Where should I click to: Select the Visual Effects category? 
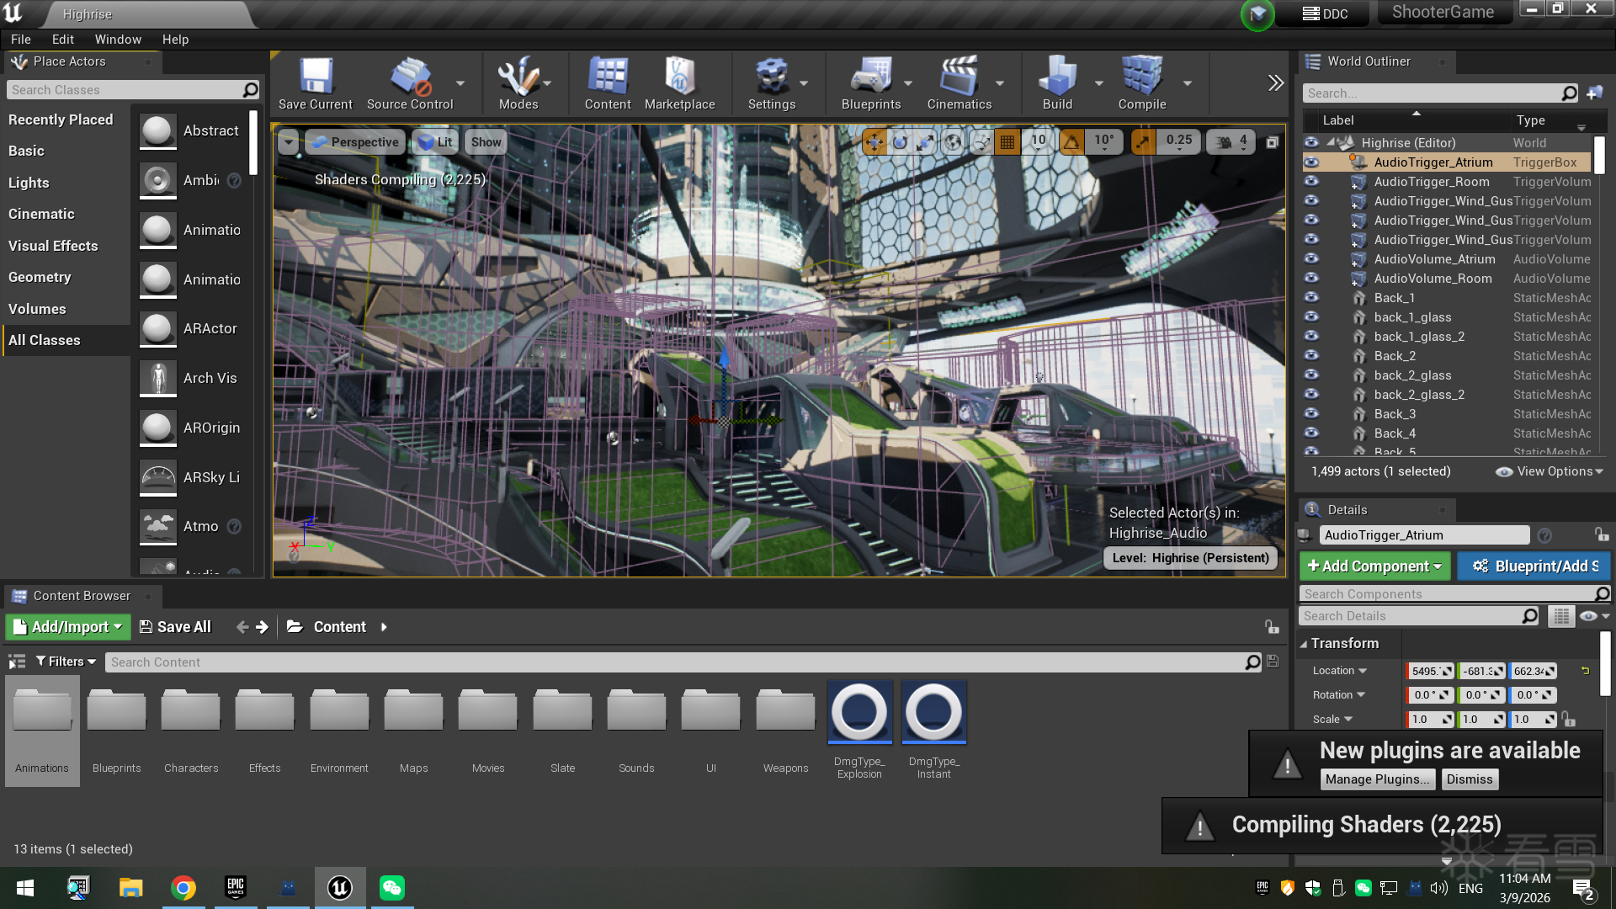tap(53, 246)
